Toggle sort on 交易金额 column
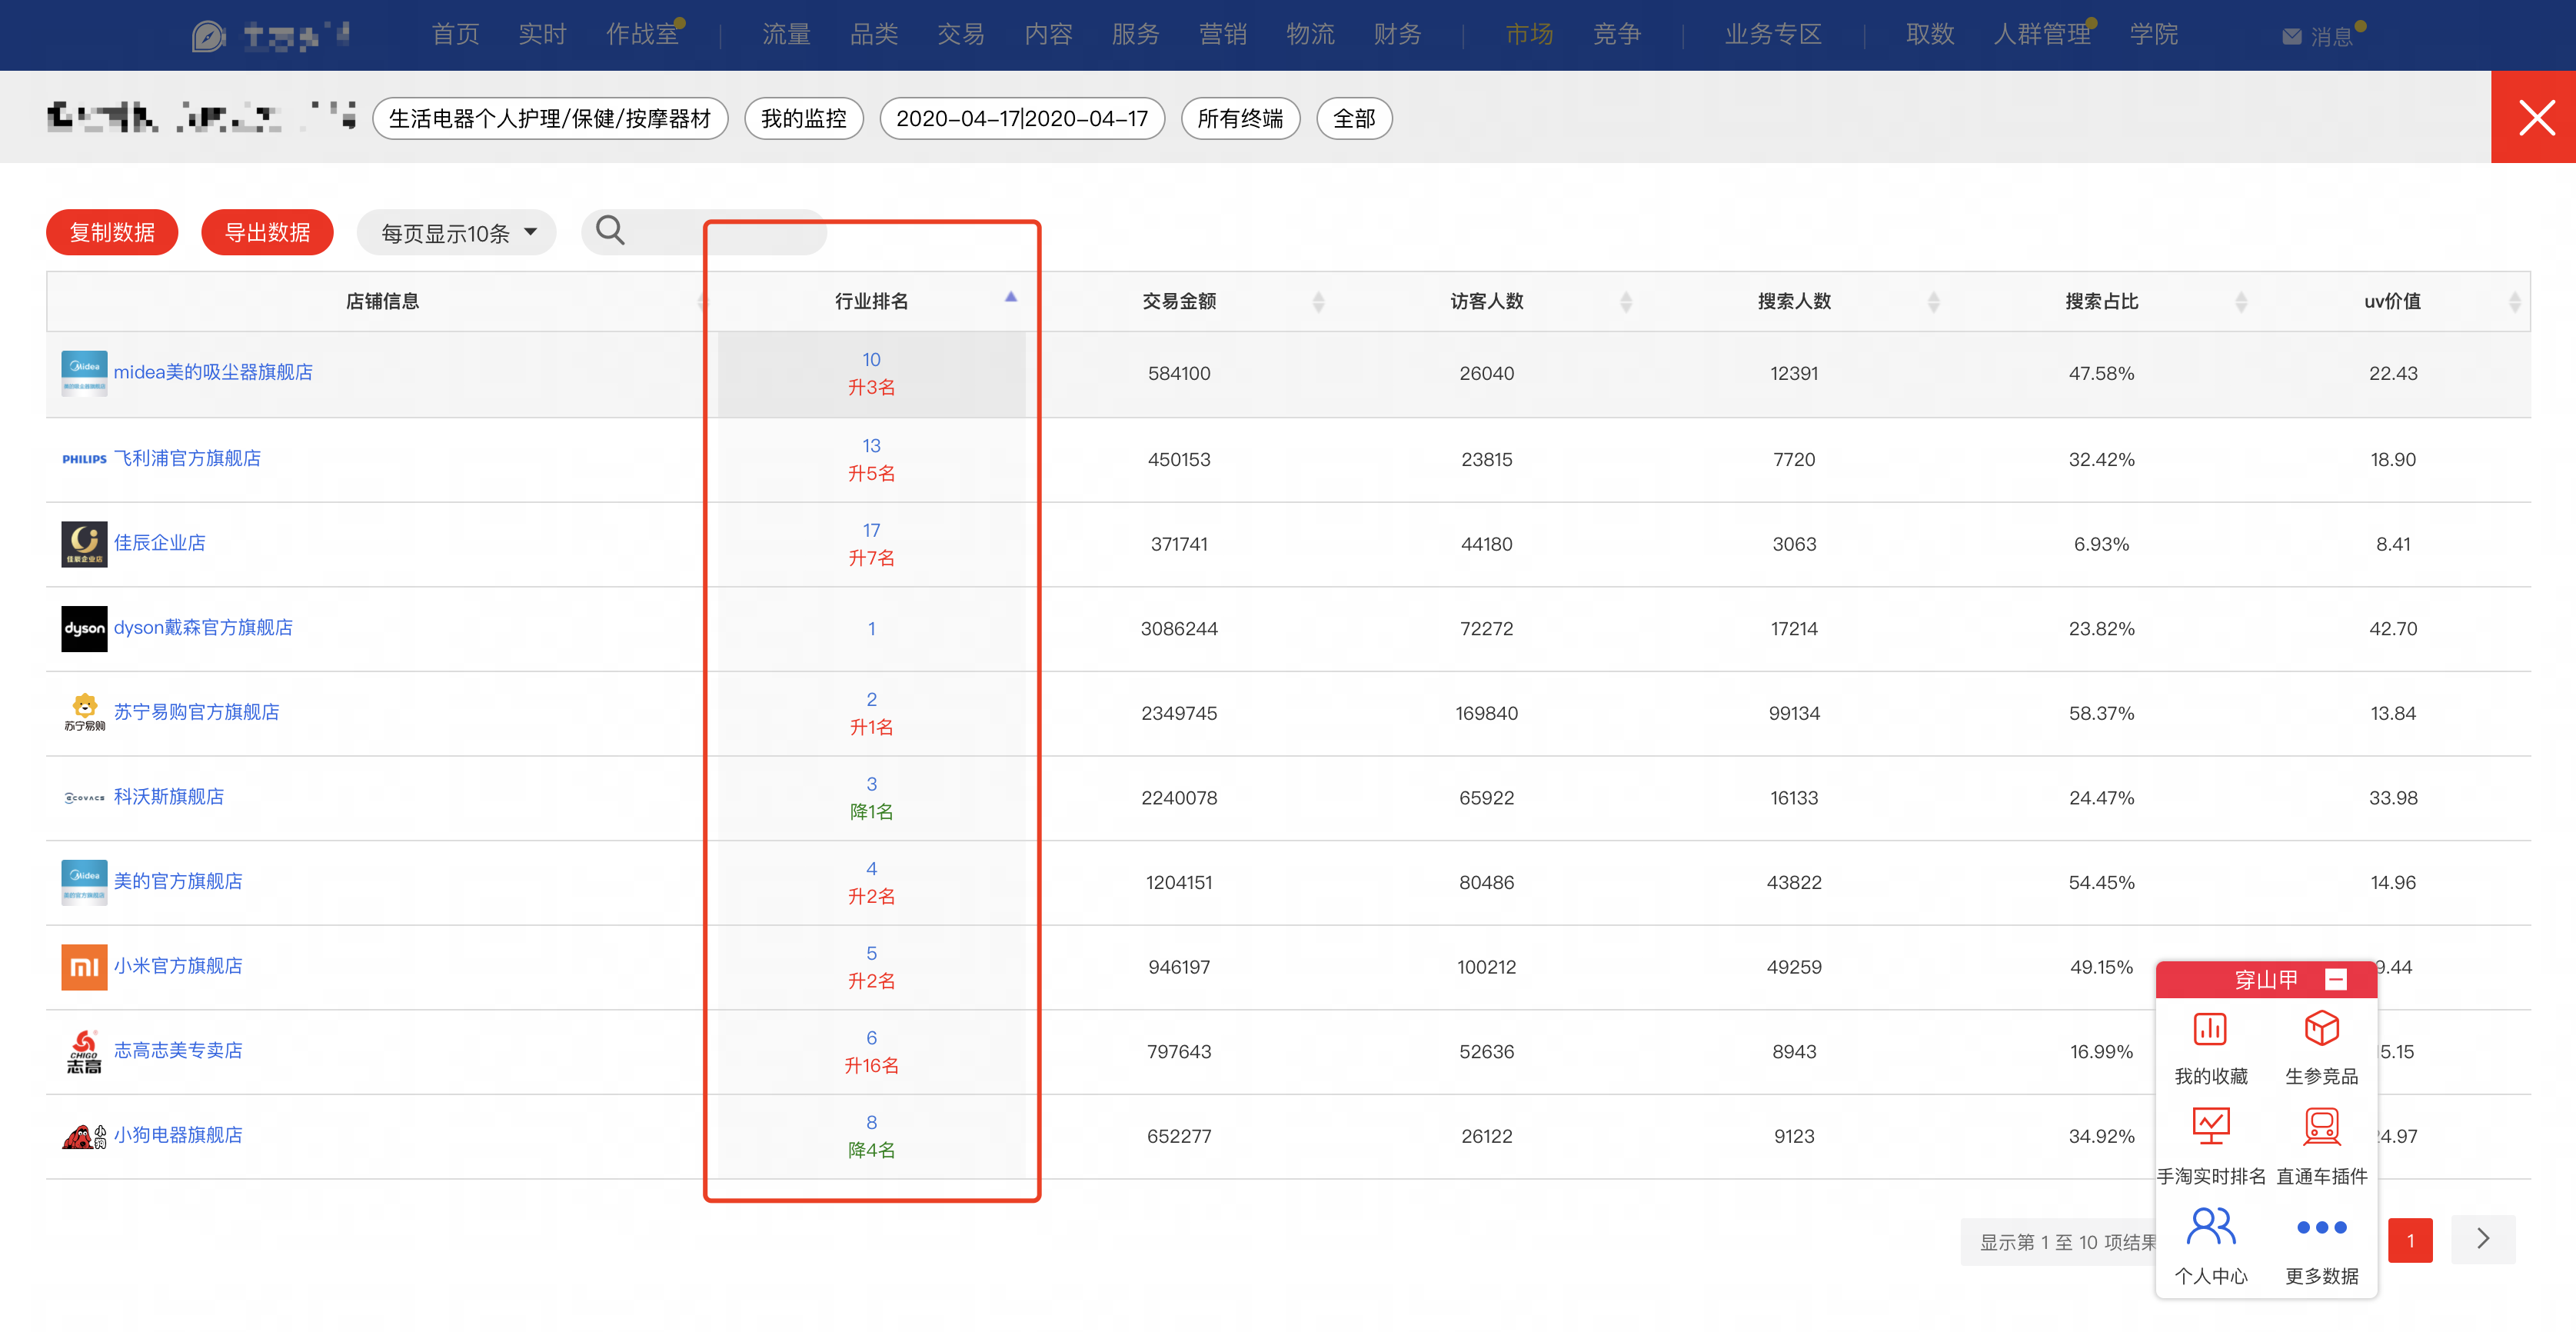This screenshot has width=2576, height=1332. pyautogui.click(x=1318, y=301)
